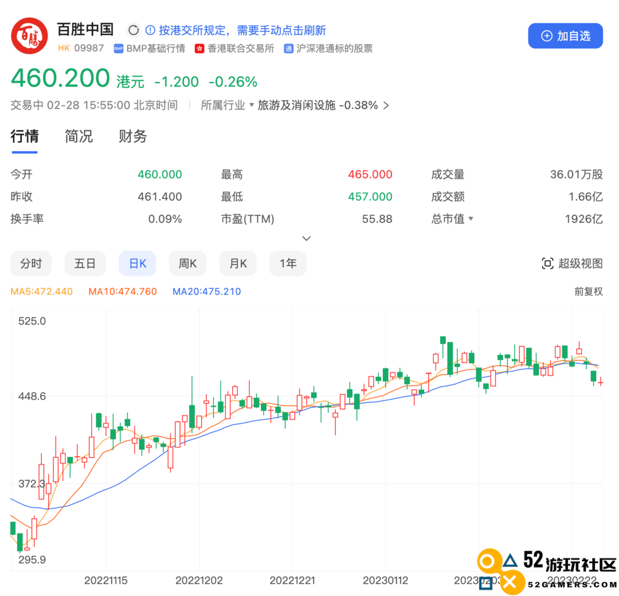Select the 月K chart period
This screenshot has width=619, height=596.
[x=238, y=263]
